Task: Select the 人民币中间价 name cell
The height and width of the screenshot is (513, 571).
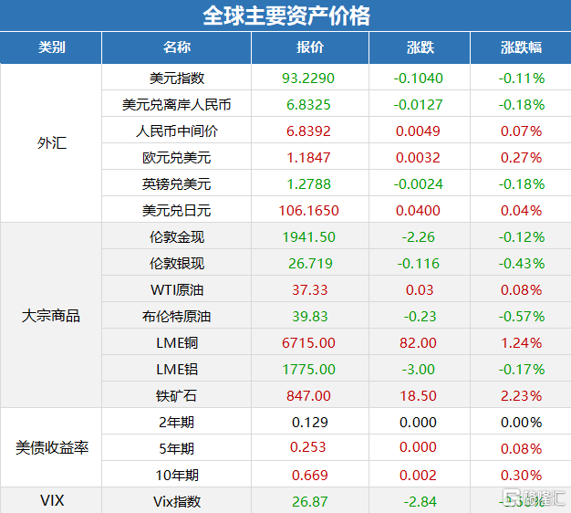Action: click(177, 131)
